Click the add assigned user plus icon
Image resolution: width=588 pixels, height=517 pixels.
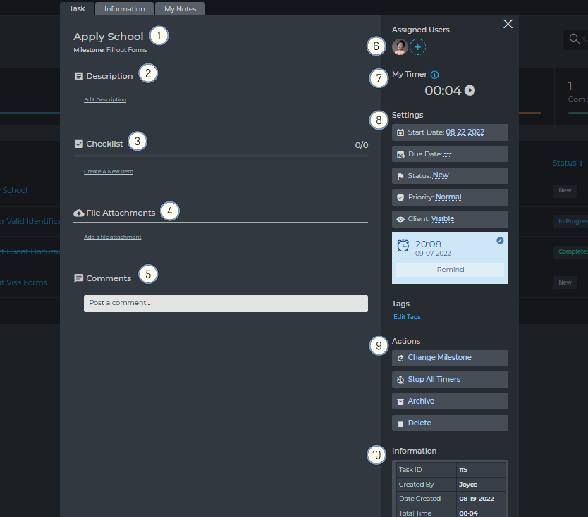click(x=418, y=47)
